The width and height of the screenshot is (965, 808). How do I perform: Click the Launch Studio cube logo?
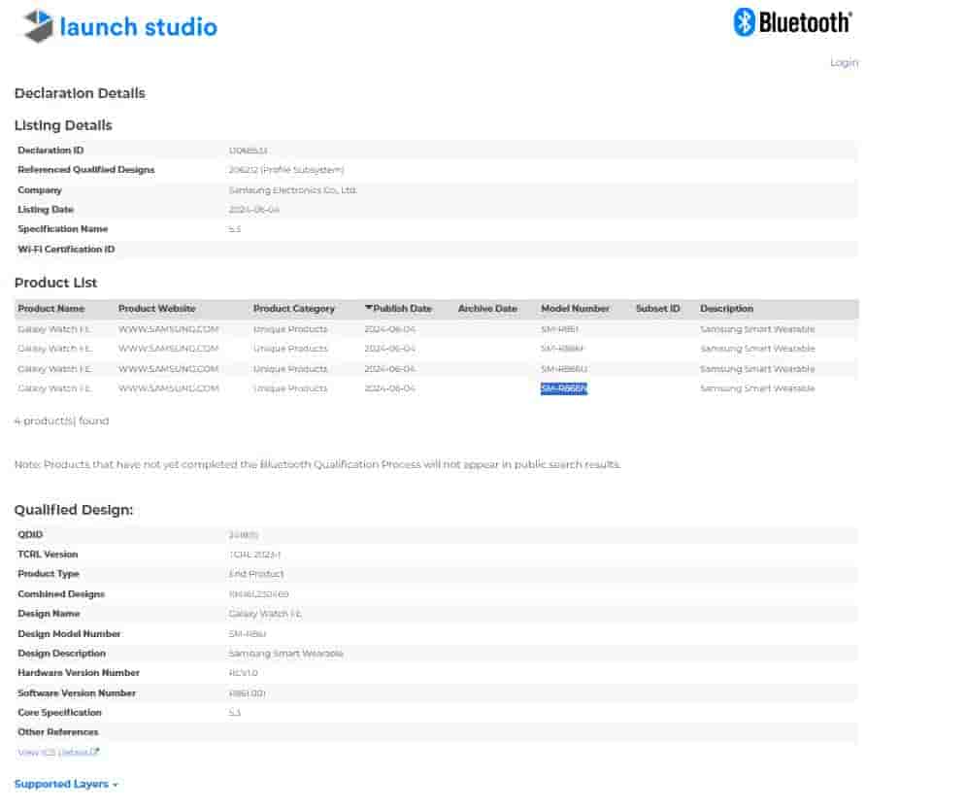38,26
